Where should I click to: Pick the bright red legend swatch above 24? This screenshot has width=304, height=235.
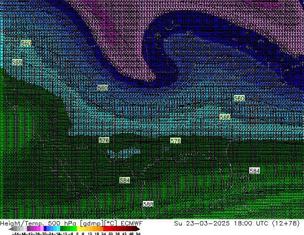[105, 228]
